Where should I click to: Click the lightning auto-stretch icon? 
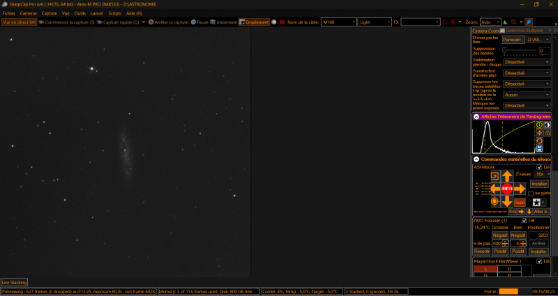(x=539, y=133)
